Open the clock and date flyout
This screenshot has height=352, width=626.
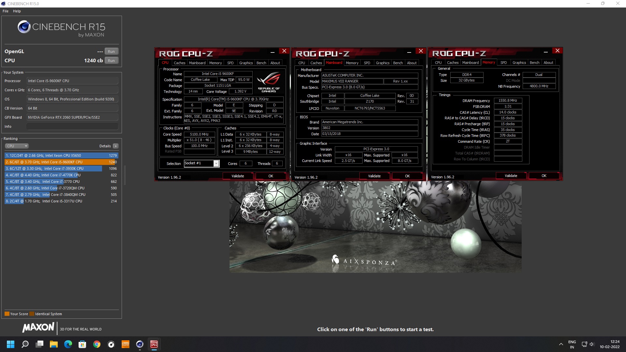point(609,344)
